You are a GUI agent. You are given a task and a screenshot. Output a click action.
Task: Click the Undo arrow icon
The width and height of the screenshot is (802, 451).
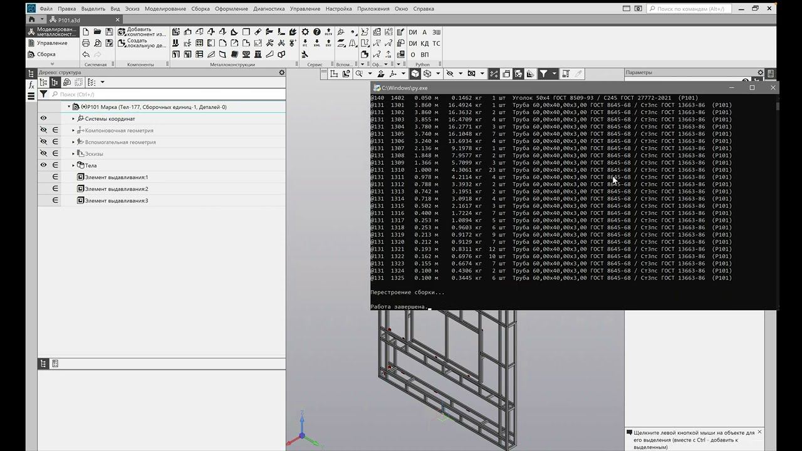coord(86,54)
